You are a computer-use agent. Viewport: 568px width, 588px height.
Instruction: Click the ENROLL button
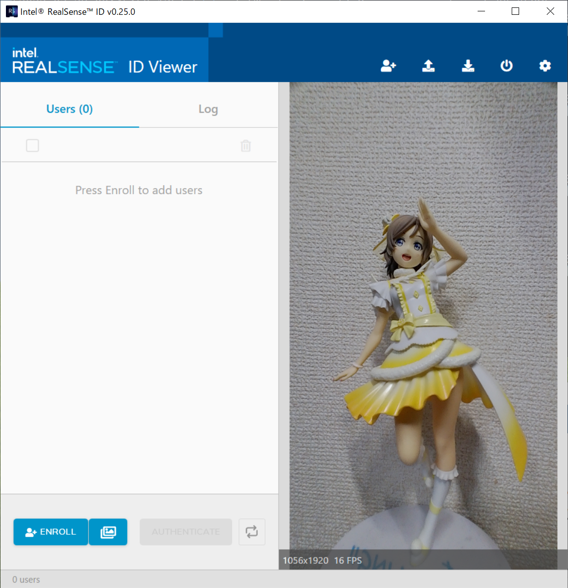pos(50,532)
